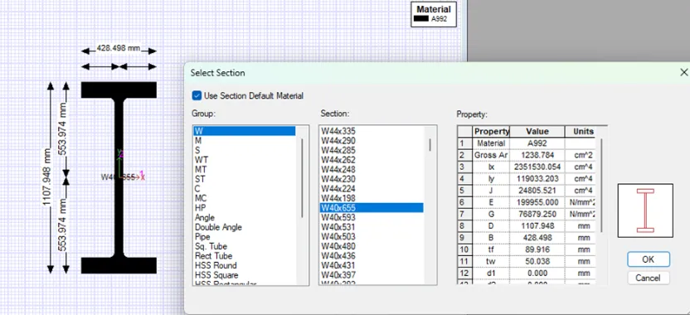Click the Group list scrollbar
This screenshot has height=315, width=690.
point(302,178)
